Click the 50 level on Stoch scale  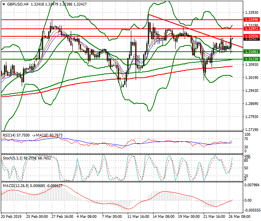(x=246, y=168)
